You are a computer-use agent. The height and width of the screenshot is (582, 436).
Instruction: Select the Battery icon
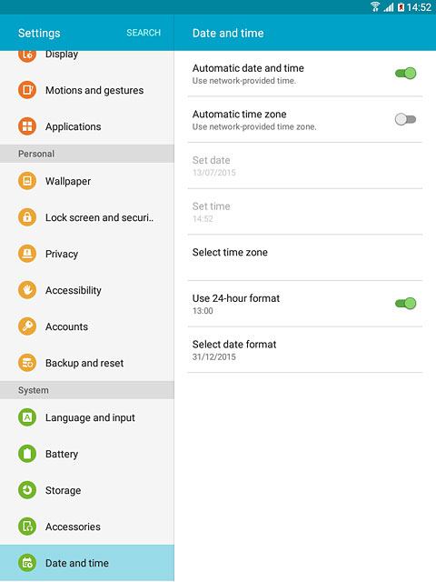(27, 454)
